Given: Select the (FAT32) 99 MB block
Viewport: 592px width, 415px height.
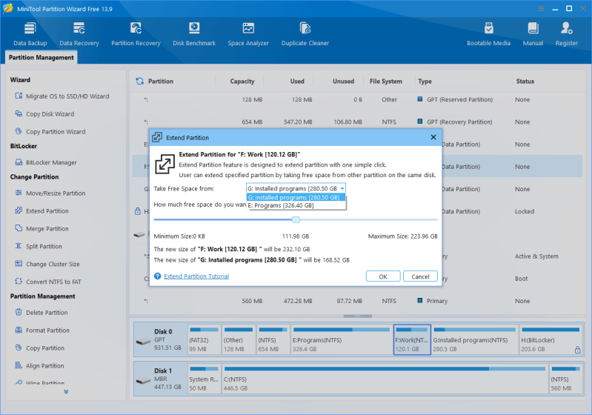Looking at the screenshot, I should [x=204, y=339].
